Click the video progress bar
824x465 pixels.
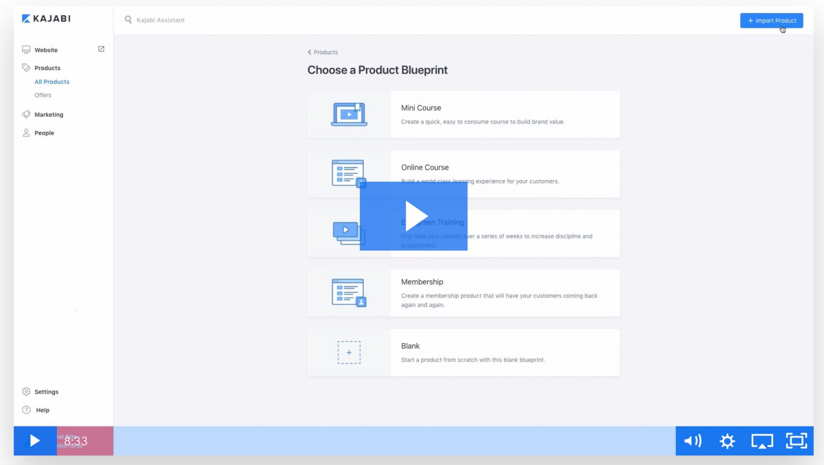(394, 441)
